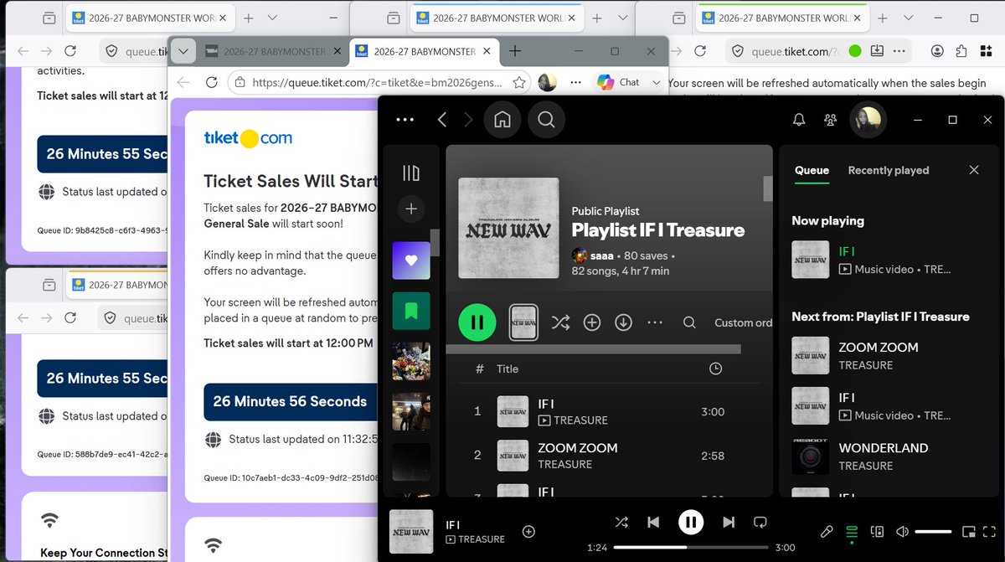
Task: Add now-playing IF I to Liked Songs
Action: [x=528, y=531]
